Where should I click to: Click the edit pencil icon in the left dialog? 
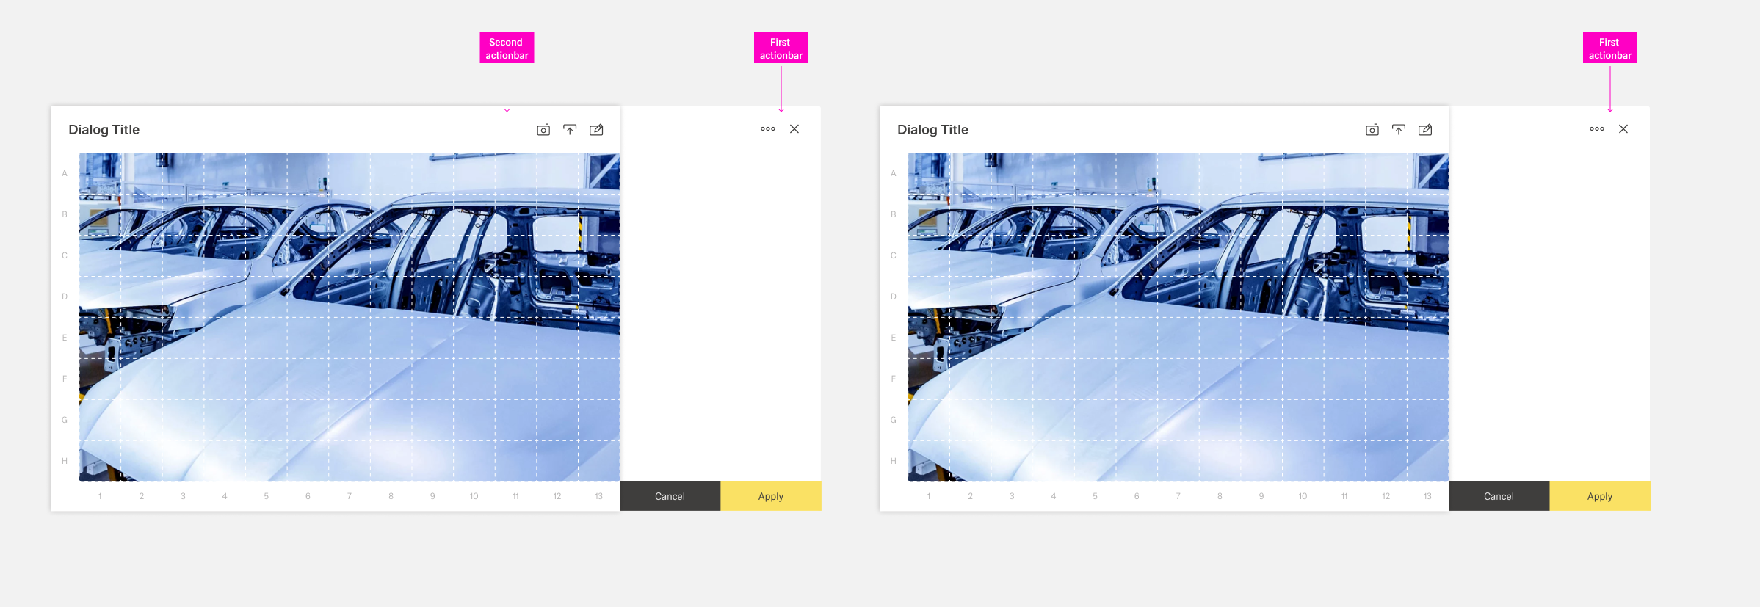pyautogui.click(x=596, y=130)
